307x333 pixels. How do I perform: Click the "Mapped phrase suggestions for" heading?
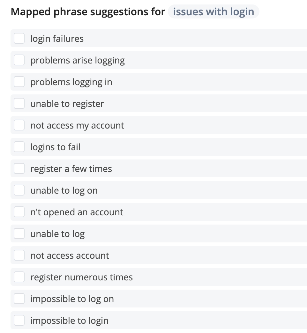pyautogui.click(x=88, y=11)
